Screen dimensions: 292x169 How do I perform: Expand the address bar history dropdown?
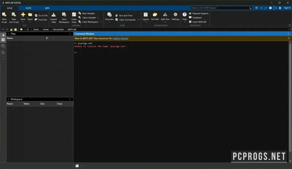click(289, 29)
